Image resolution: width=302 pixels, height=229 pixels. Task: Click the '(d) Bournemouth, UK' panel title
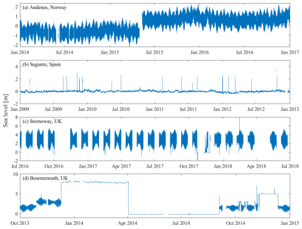pos(45,178)
